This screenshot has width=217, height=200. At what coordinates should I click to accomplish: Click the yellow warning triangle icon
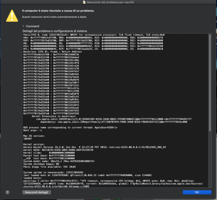click(12, 16)
